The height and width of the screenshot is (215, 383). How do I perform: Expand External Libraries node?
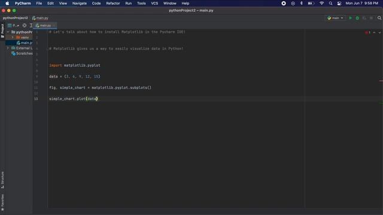(8, 48)
